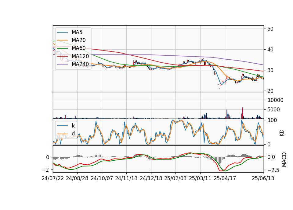
Task: Click the 25/04/17 date label
Action: click(x=225, y=178)
